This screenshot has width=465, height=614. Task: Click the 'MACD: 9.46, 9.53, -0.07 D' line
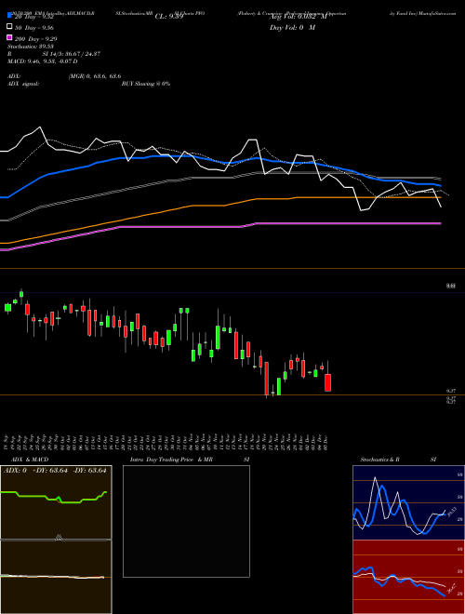42,61
